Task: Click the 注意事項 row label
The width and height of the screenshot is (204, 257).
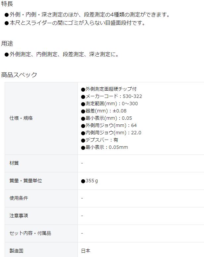Action: [x=19, y=216]
